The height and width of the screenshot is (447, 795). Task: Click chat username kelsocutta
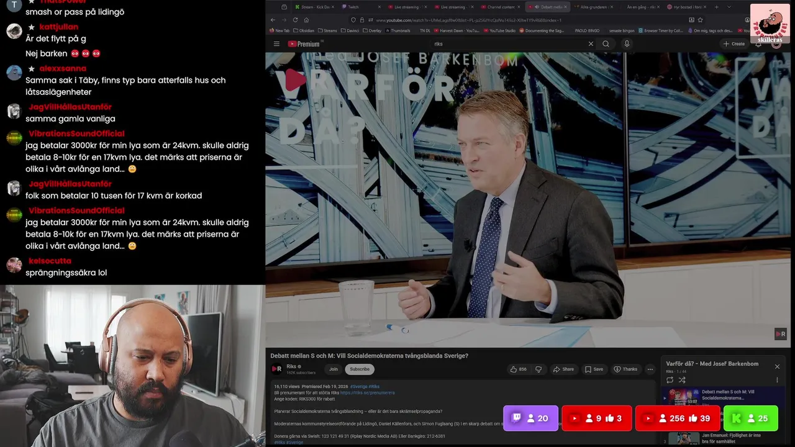(50, 261)
